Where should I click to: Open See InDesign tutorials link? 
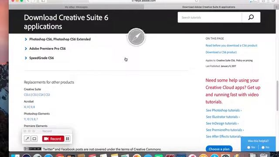coord(222,123)
